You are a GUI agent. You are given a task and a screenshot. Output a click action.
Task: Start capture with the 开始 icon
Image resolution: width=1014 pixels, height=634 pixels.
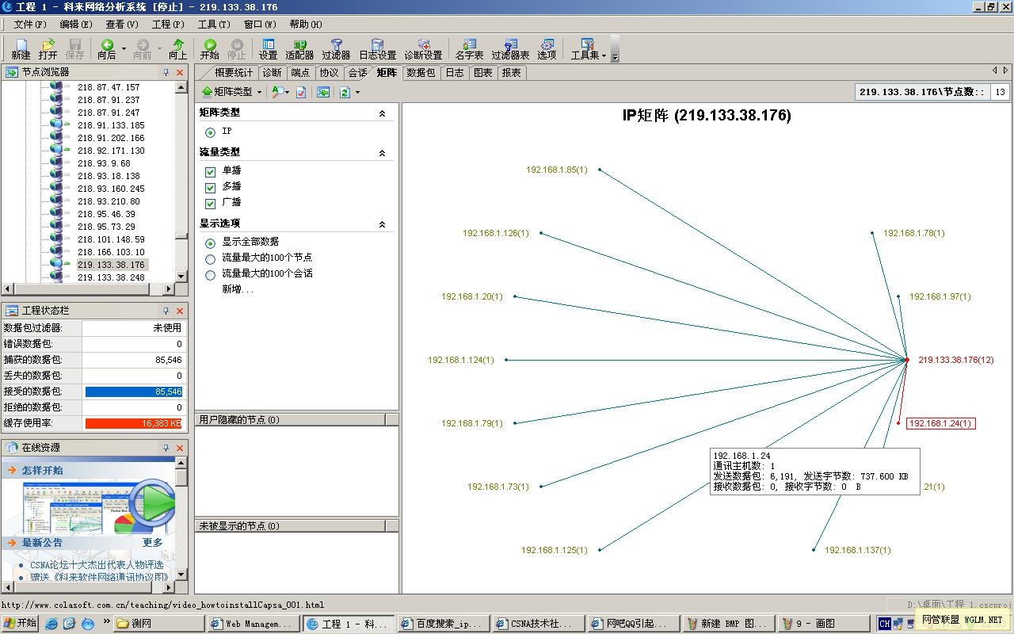[x=209, y=49]
